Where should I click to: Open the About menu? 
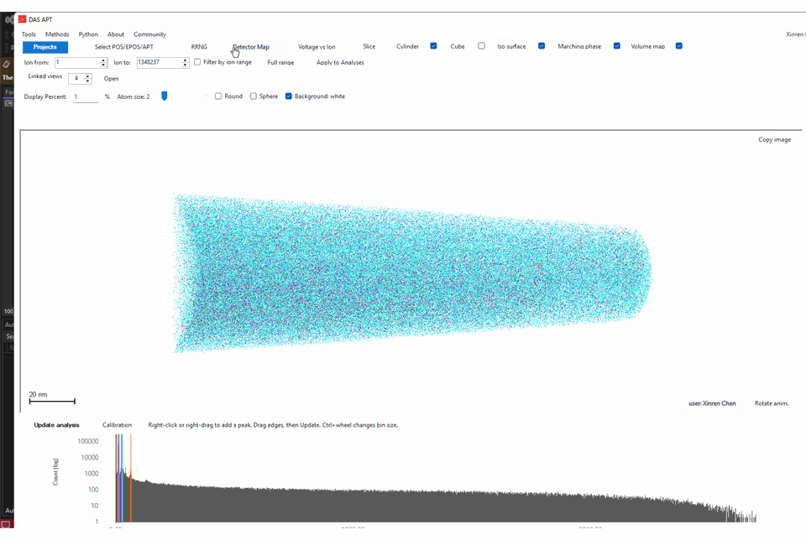[x=116, y=34]
